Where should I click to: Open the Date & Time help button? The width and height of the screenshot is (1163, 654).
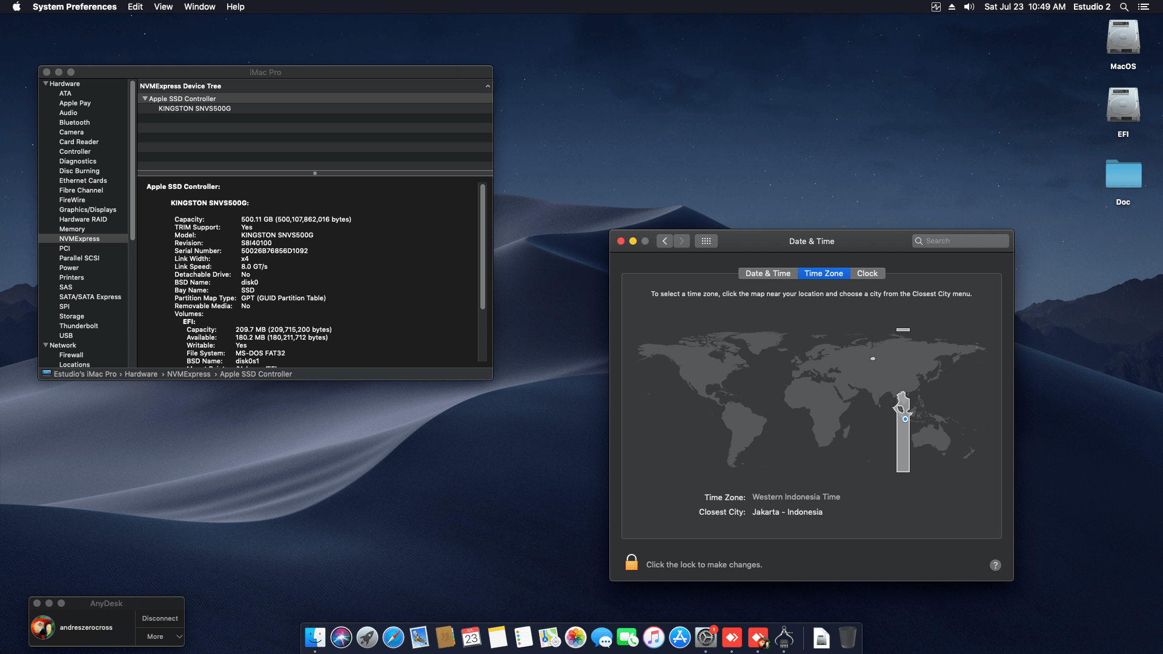pos(995,565)
